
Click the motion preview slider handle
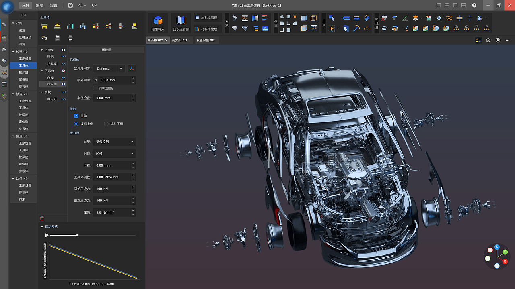click(77, 235)
